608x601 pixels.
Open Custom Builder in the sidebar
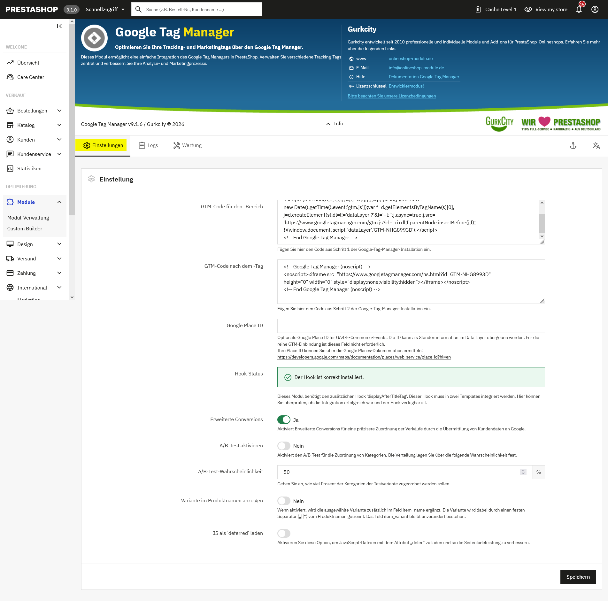click(25, 228)
